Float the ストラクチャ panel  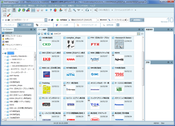click(31, 29)
